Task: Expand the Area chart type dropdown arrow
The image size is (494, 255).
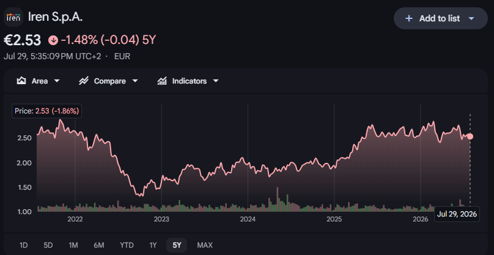Action: (57, 81)
